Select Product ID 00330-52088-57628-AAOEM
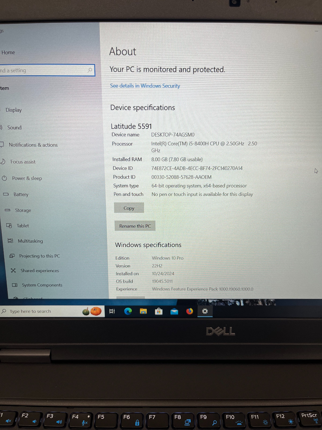This screenshot has height=430, width=322. [181, 177]
